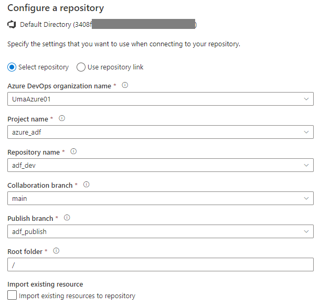Show info for Repository name field
This screenshot has height=305, width=320.
click(x=73, y=151)
